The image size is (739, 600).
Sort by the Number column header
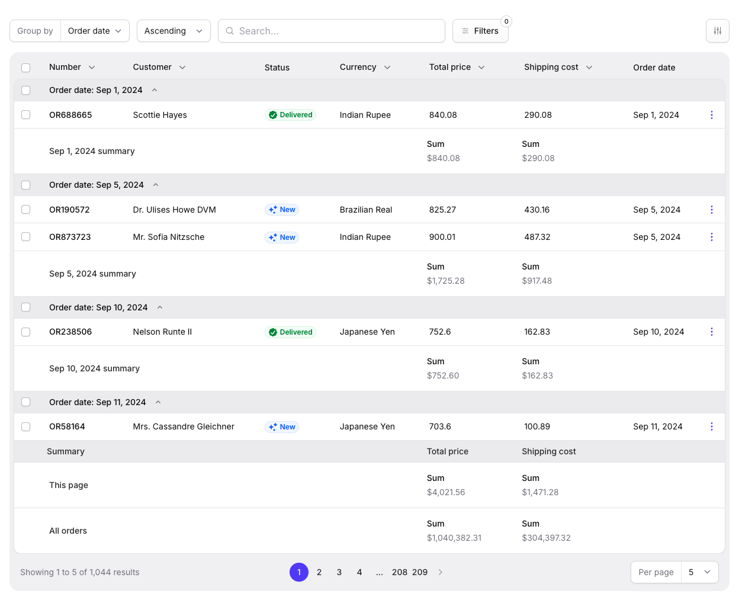tap(72, 68)
